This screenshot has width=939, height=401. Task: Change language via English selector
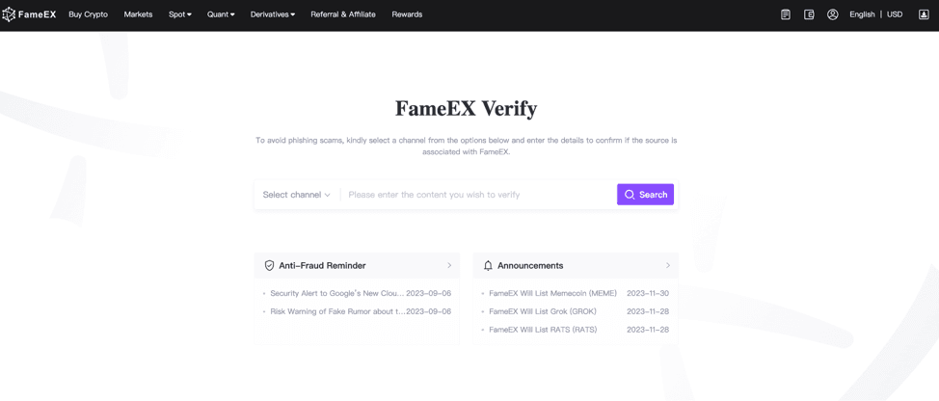pyautogui.click(x=862, y=14)
